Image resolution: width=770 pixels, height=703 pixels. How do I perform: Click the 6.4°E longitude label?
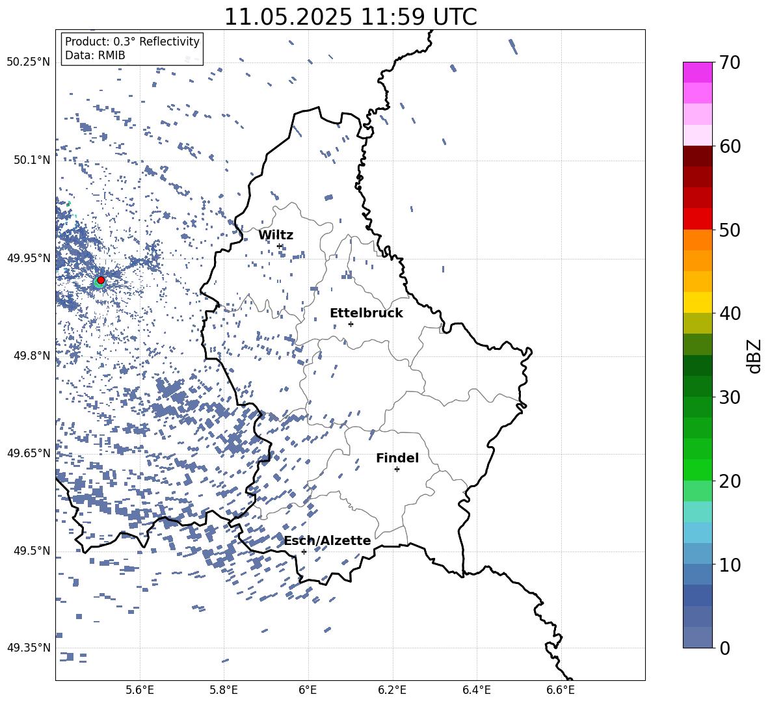pyautogui.click(x=476, y=690)
